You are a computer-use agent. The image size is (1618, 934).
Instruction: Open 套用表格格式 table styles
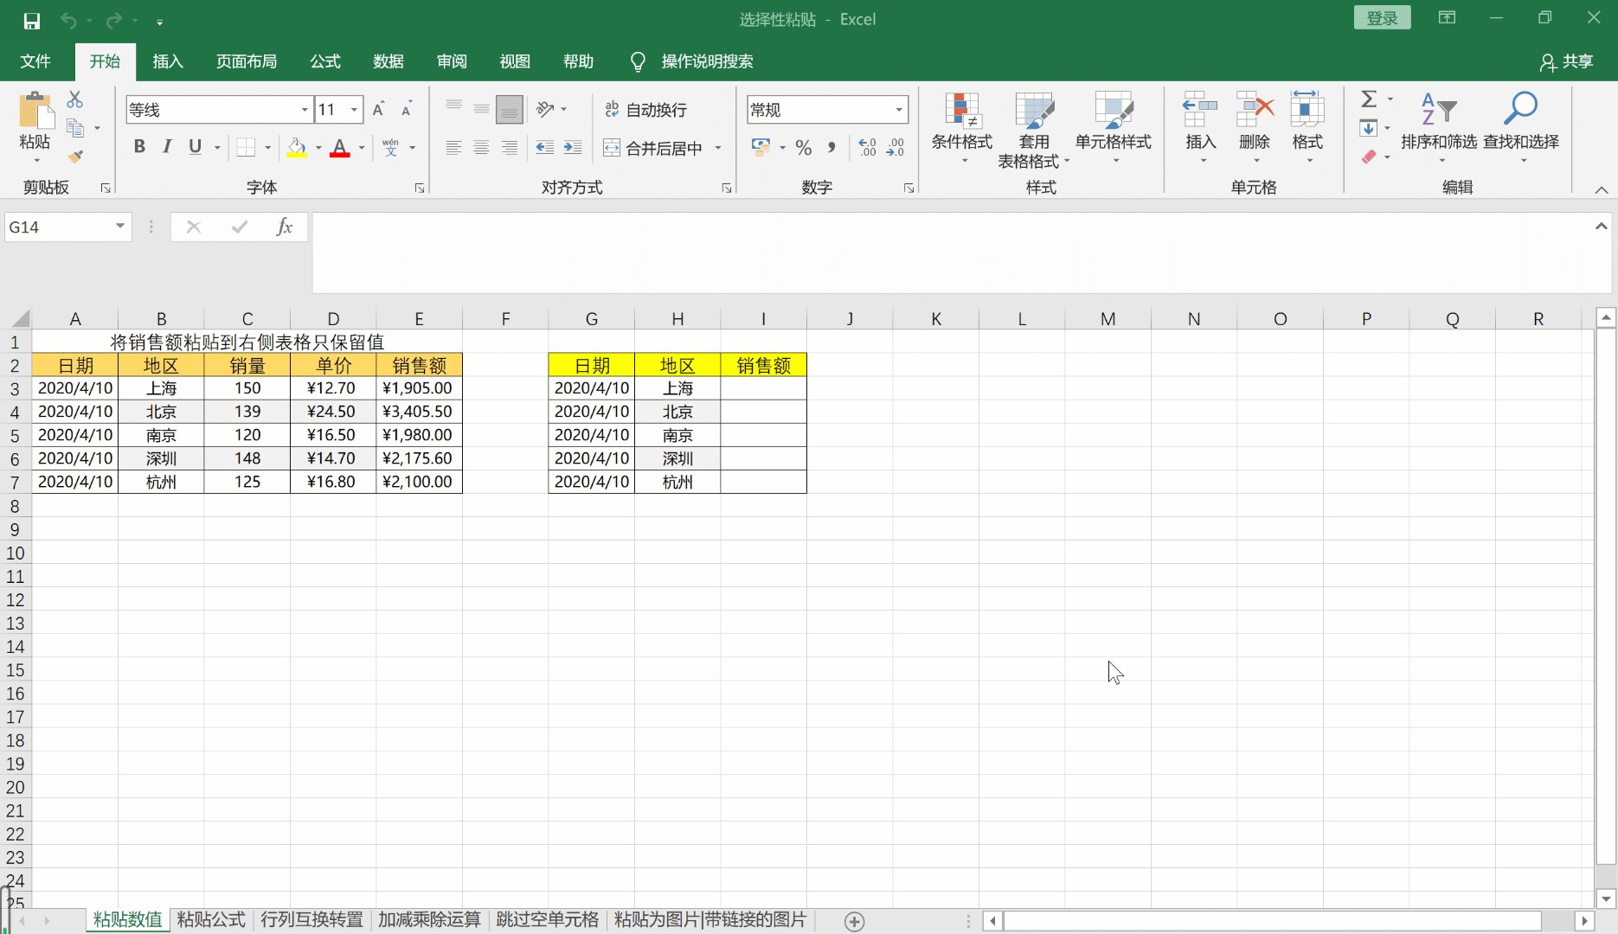click(x=1034, y=130)
